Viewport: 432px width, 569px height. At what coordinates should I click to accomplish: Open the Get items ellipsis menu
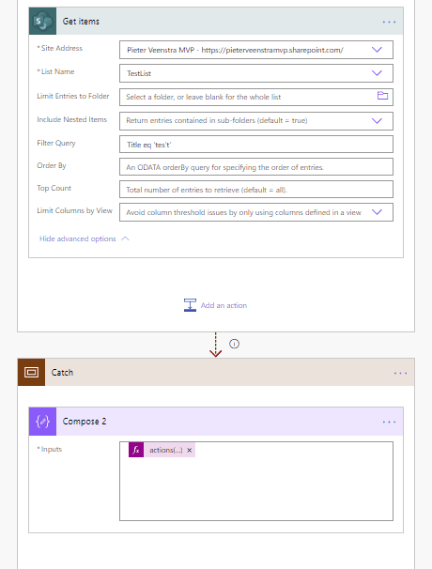[389, 22]
